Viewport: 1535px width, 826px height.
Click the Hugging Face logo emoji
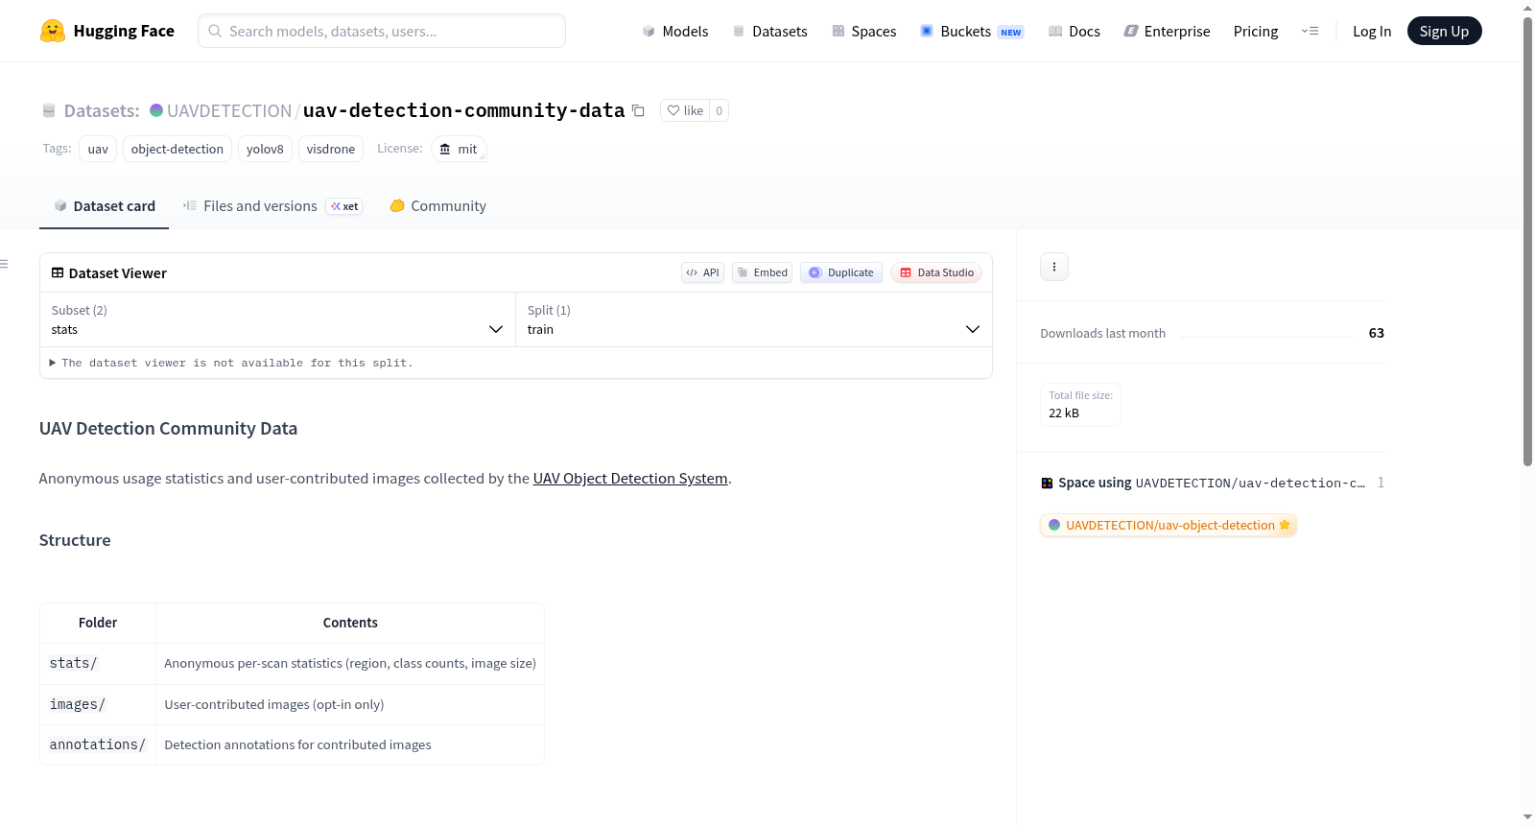click(53, 31)
